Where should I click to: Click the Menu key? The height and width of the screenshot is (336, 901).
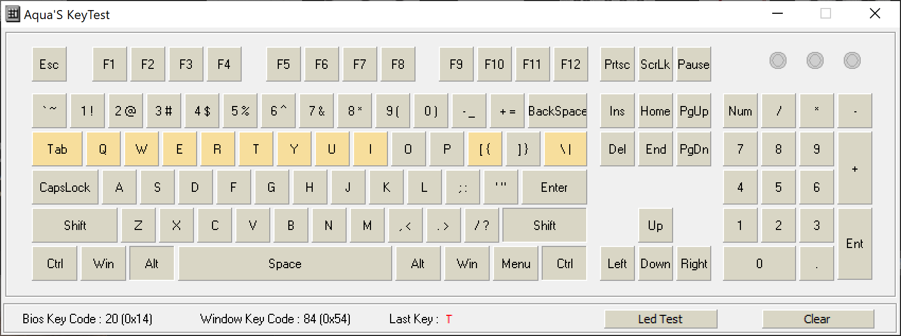click(x=516, y=264)
